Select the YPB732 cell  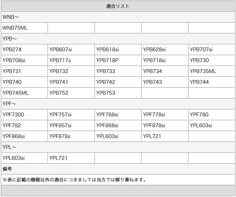coord(71,71)
